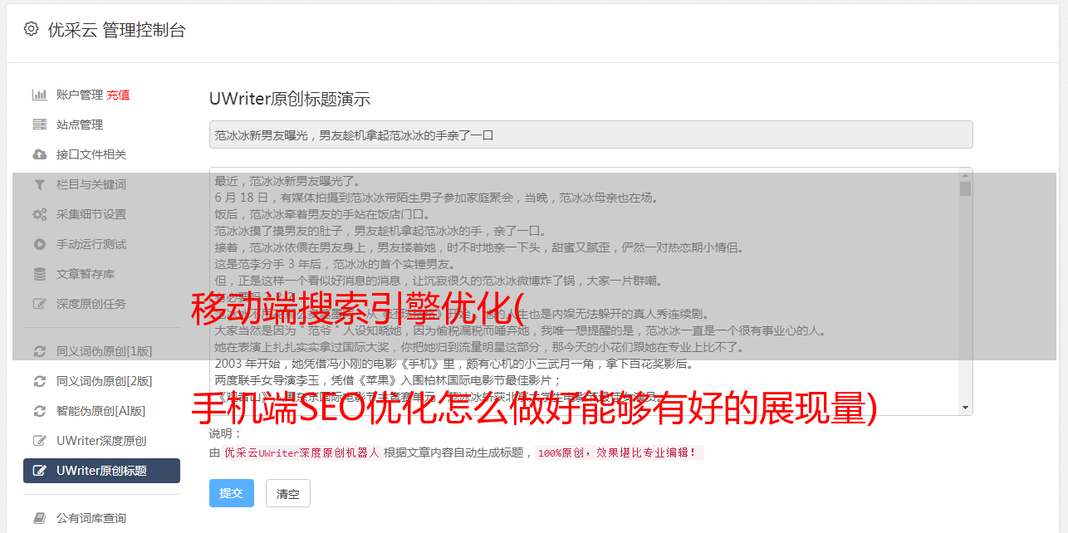
Task: Click the gear icon beside 优采云 管理控制台
Action: click(x=31, y=29)
